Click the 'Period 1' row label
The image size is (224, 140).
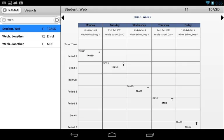[x=72, y=56]
